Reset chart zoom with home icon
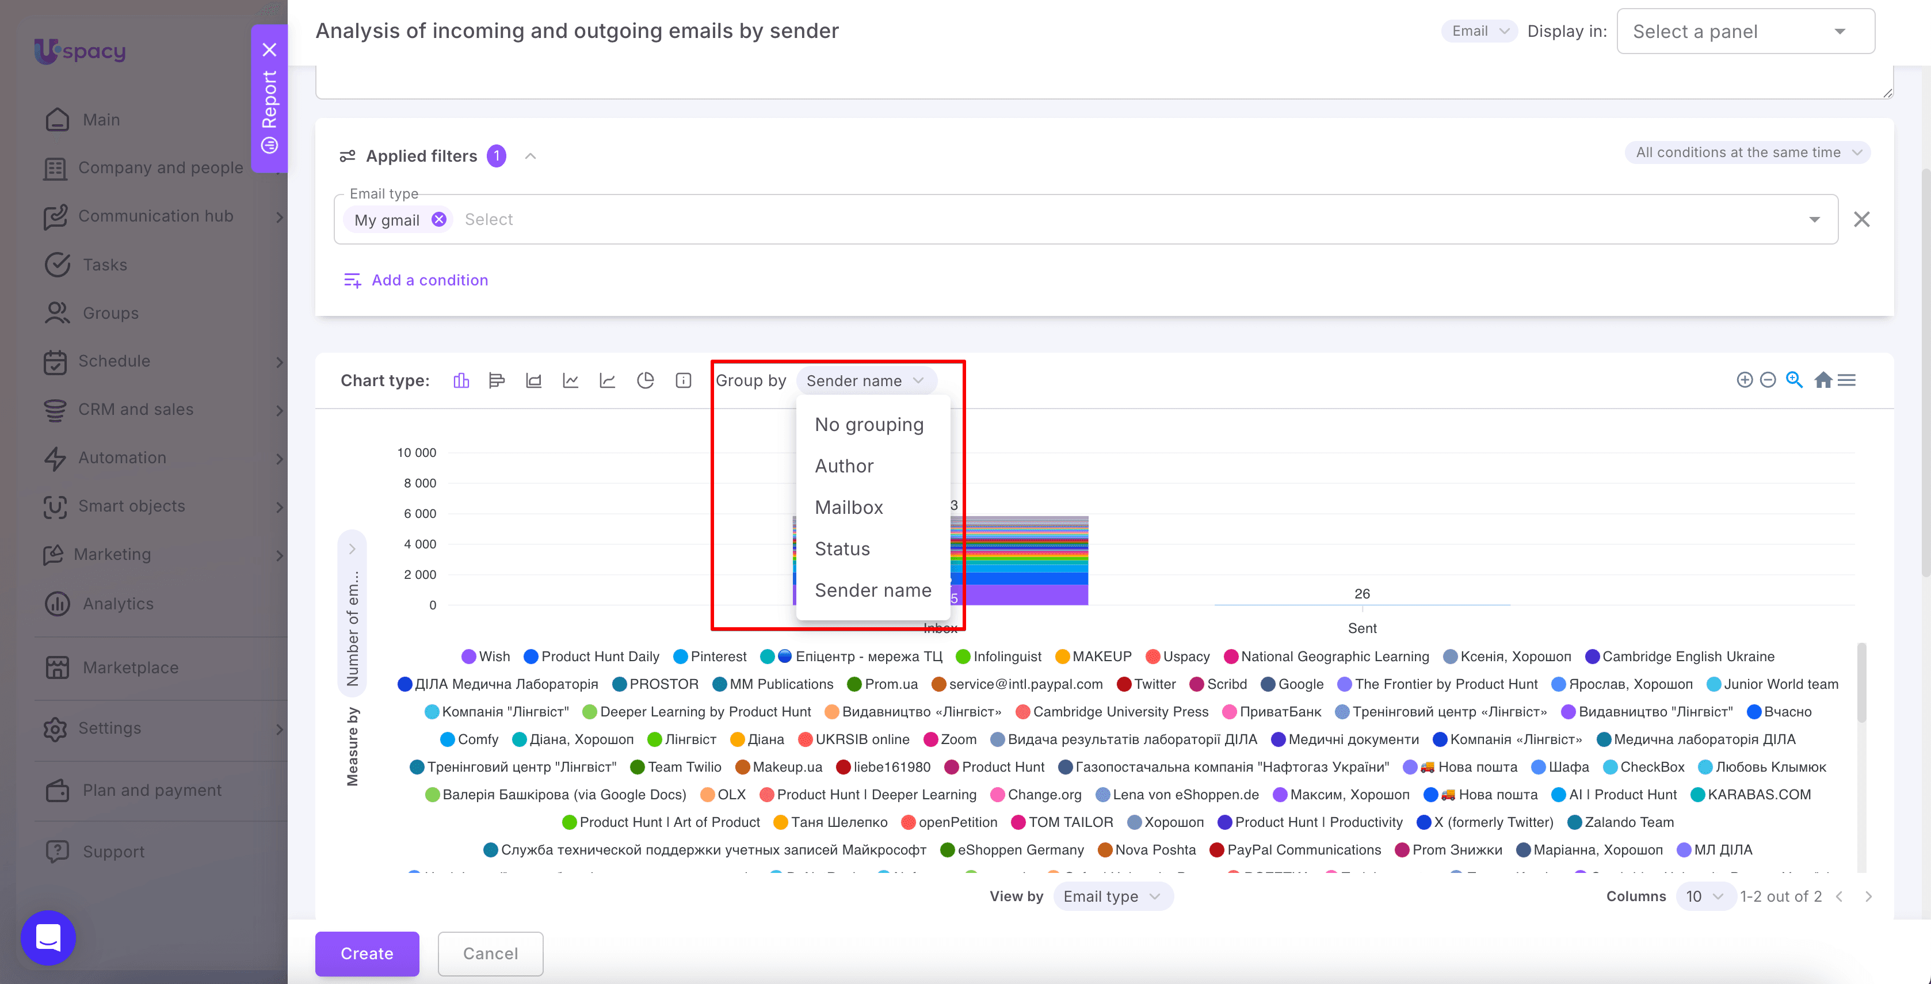Image resolution: width=1931 pixels, height=984 pixels. coord(1823,380)
